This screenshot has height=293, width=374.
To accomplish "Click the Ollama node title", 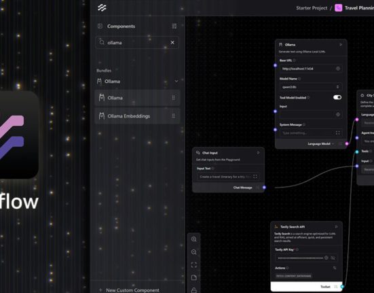I will 290,45.
